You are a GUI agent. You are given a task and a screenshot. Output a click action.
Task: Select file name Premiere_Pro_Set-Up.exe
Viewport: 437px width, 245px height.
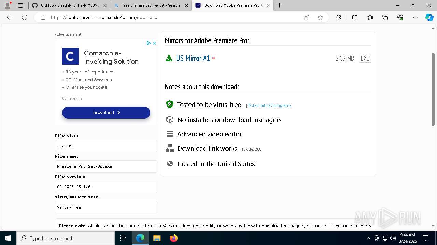coord(106,166)
